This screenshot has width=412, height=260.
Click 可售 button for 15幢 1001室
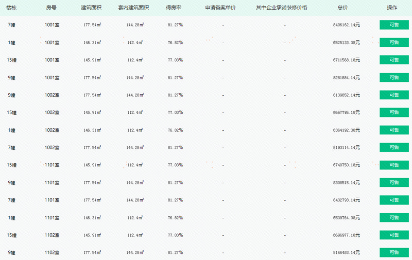point(394,60)
